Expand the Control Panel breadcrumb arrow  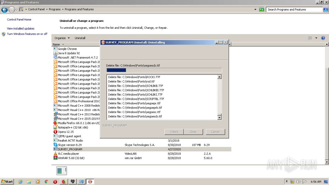point(47,10)
